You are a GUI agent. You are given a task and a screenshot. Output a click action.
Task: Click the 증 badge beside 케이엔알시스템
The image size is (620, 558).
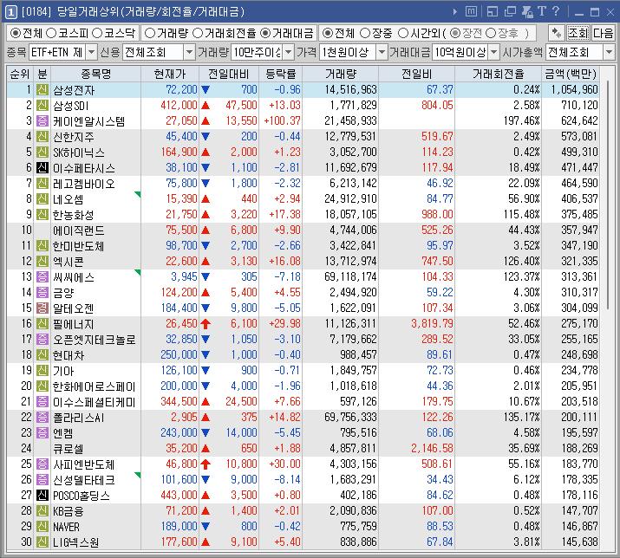point(42,121)
